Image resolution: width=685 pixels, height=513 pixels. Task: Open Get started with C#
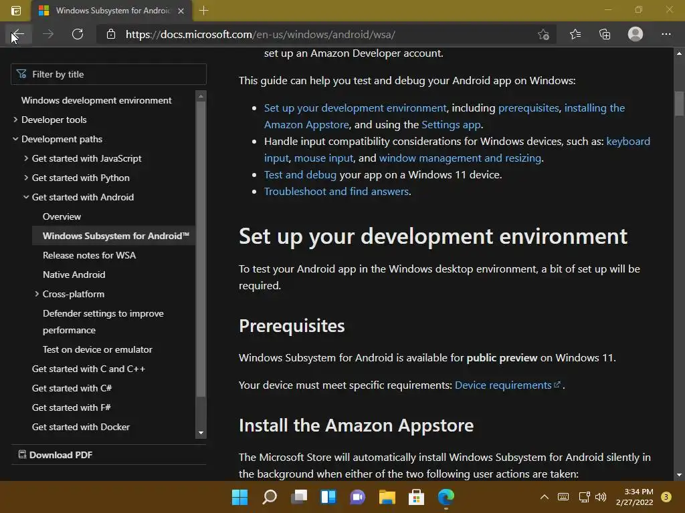click(72, 388)
